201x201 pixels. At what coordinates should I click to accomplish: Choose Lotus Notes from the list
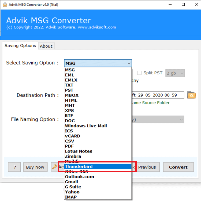98,151
